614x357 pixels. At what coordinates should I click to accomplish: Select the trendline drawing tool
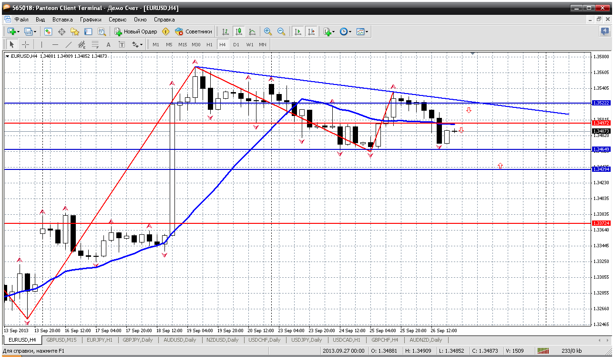[x=68, y=44]
